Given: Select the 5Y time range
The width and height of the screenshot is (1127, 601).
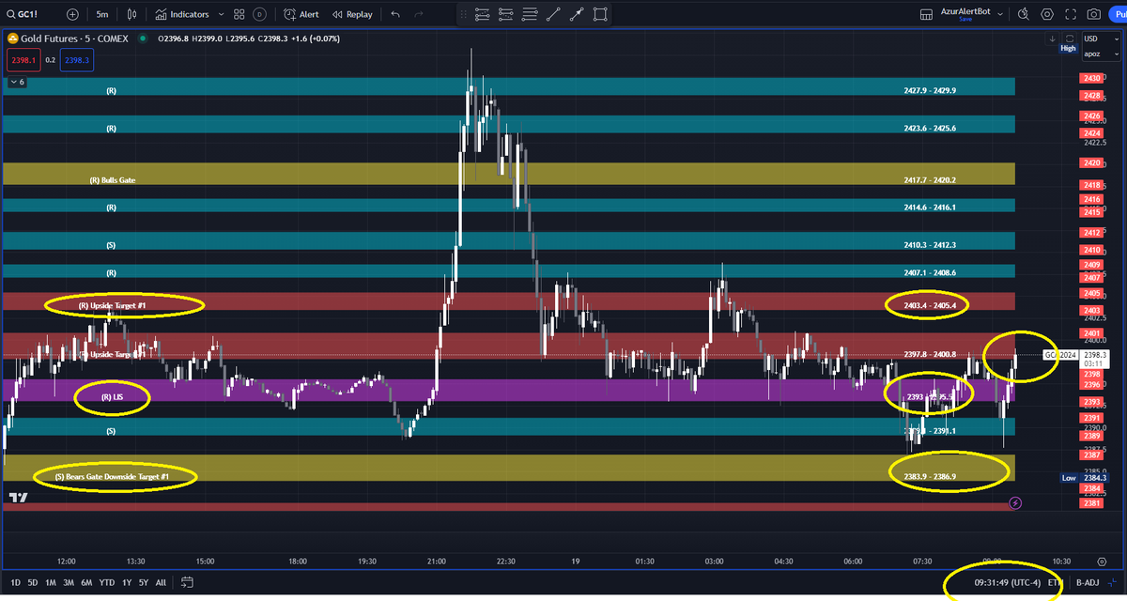Looking at the screenshot, I should click(144, 582).
